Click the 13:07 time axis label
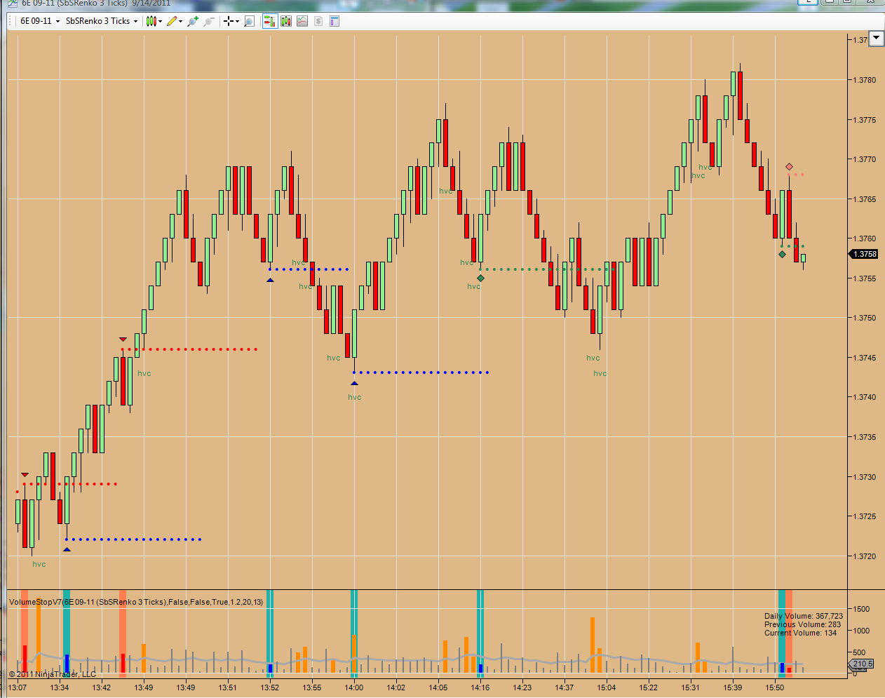This screenshot has width=885, height=698. pos(18,687)
